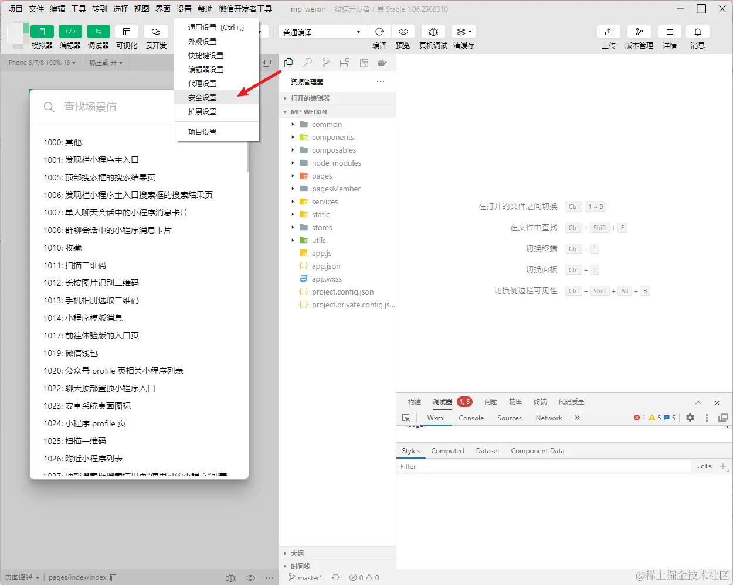Screen dimensions: 733x585
Task: Select scene value 1019: 微信钱包
Action: (x=71, y=353)
